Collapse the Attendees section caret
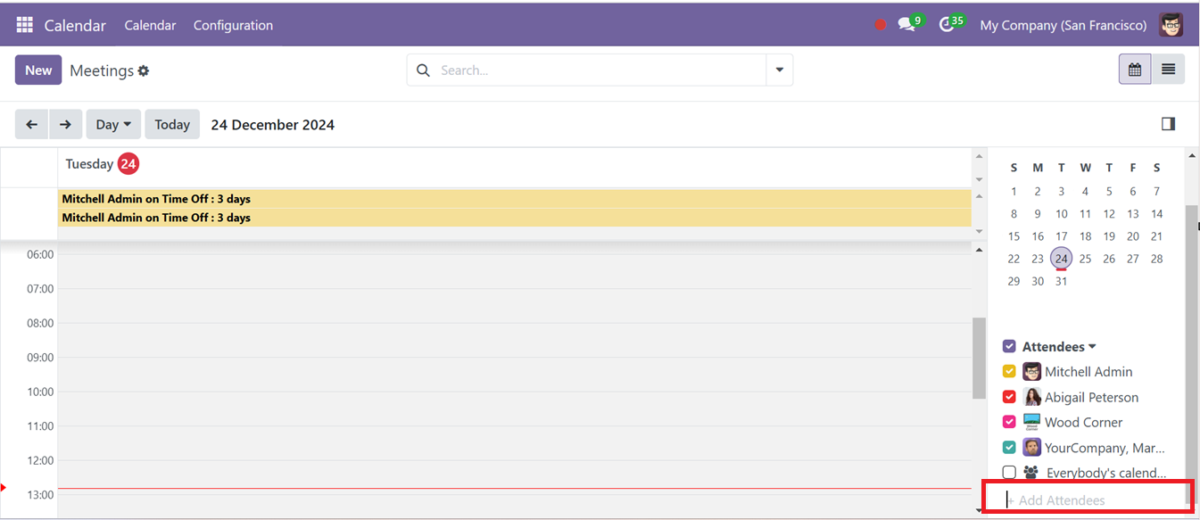1200x520 pixels. click(x=1092, y=347)
